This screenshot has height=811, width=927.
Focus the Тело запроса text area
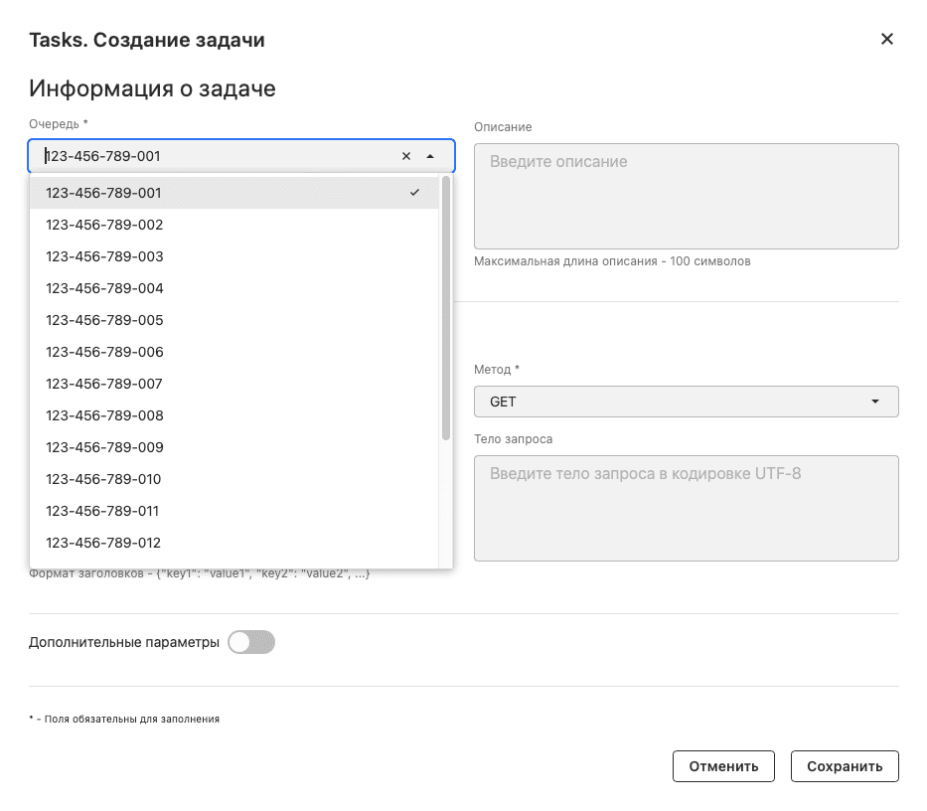686,508
